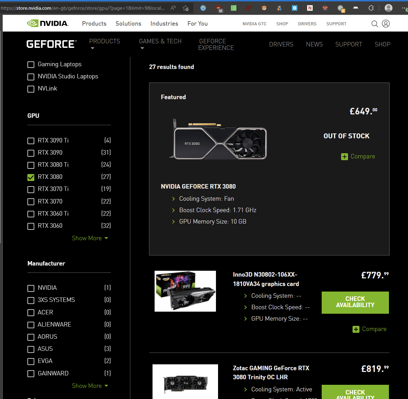The image size is (408, 399).
Task: Open the uBlock Origin extension icon
Action: (x=219, y=9)
